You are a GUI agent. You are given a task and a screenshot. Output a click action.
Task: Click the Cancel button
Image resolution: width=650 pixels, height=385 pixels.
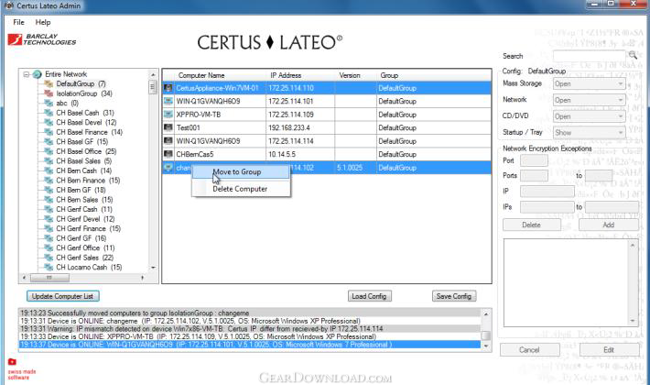(x=529, y=350)
